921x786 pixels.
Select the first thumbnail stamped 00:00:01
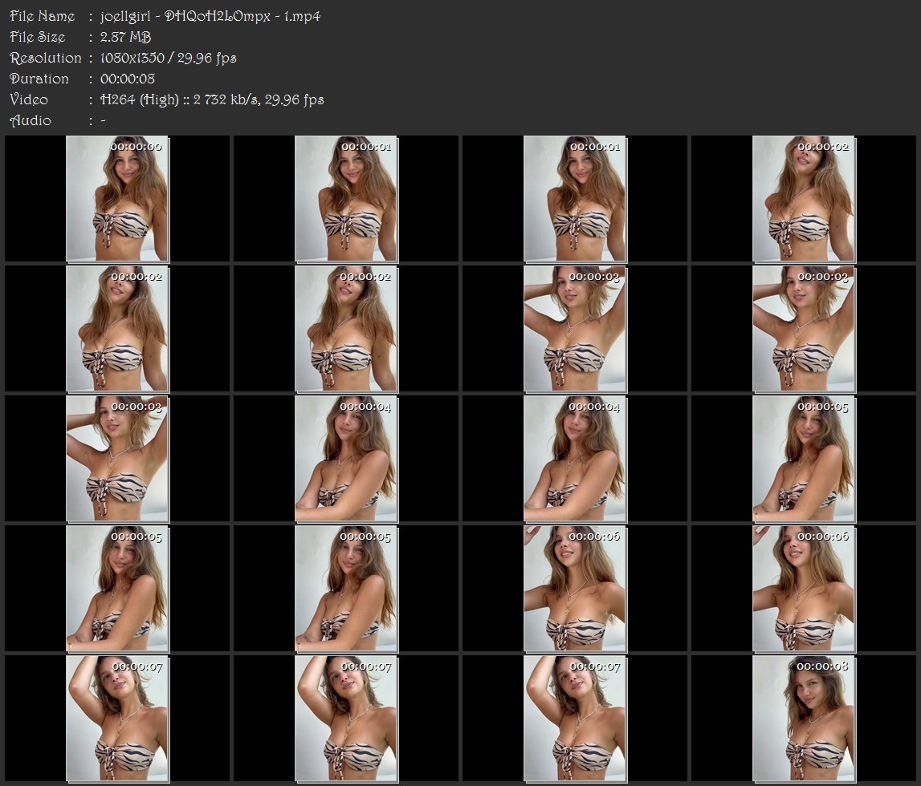tap(346, 199)
